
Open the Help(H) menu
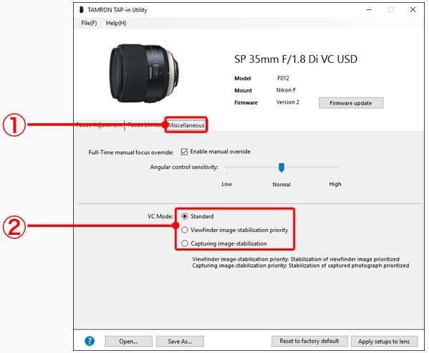[116, 23]
